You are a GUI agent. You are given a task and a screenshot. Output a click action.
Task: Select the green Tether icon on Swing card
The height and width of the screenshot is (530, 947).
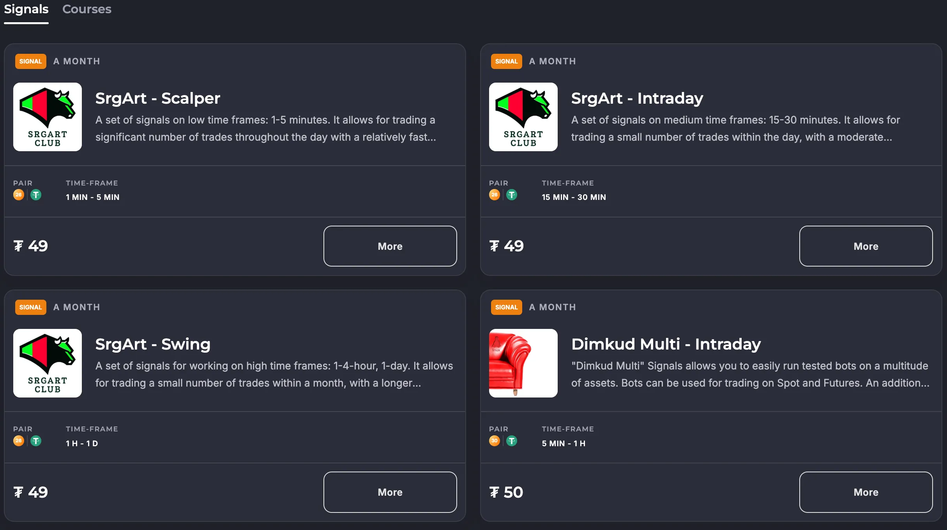36,441
